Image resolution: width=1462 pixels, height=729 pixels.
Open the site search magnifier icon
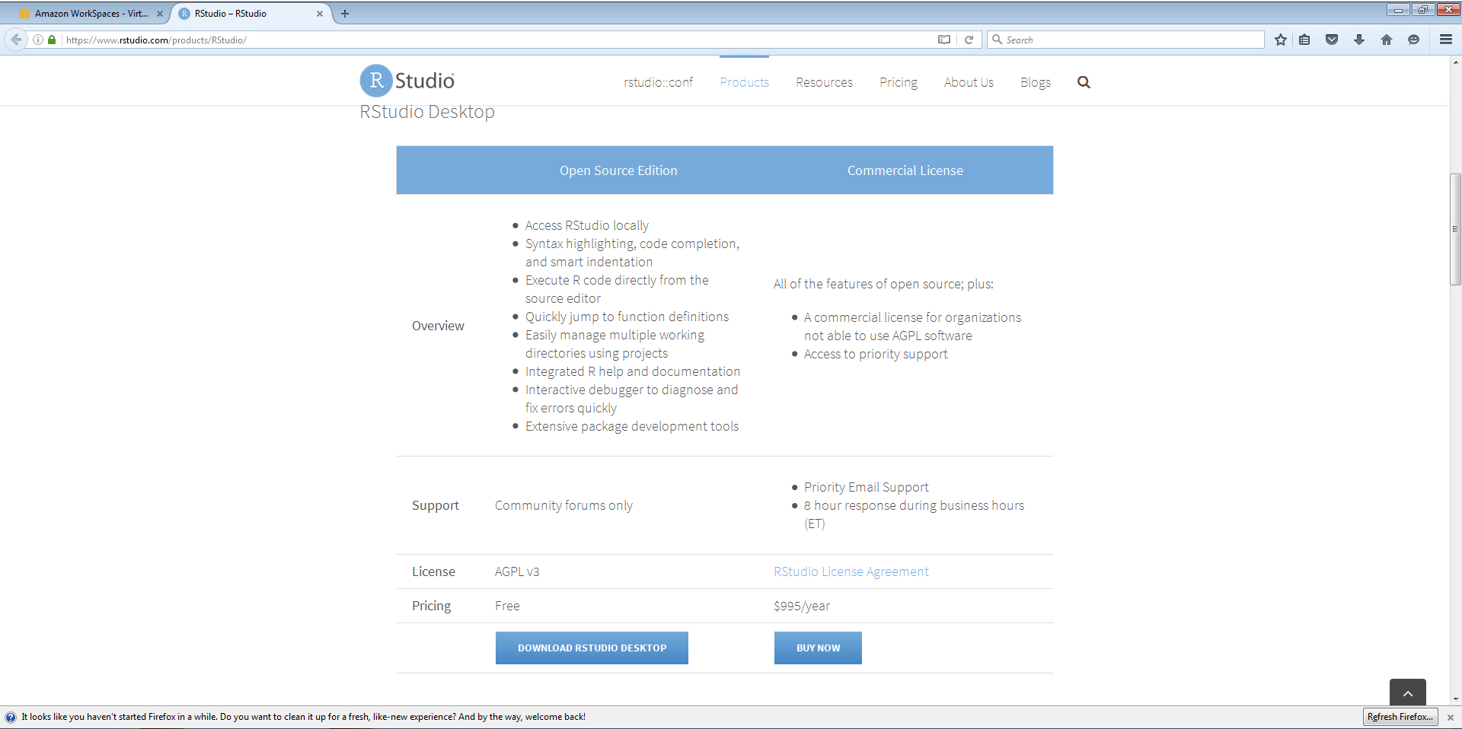[x=1084, y=82]
